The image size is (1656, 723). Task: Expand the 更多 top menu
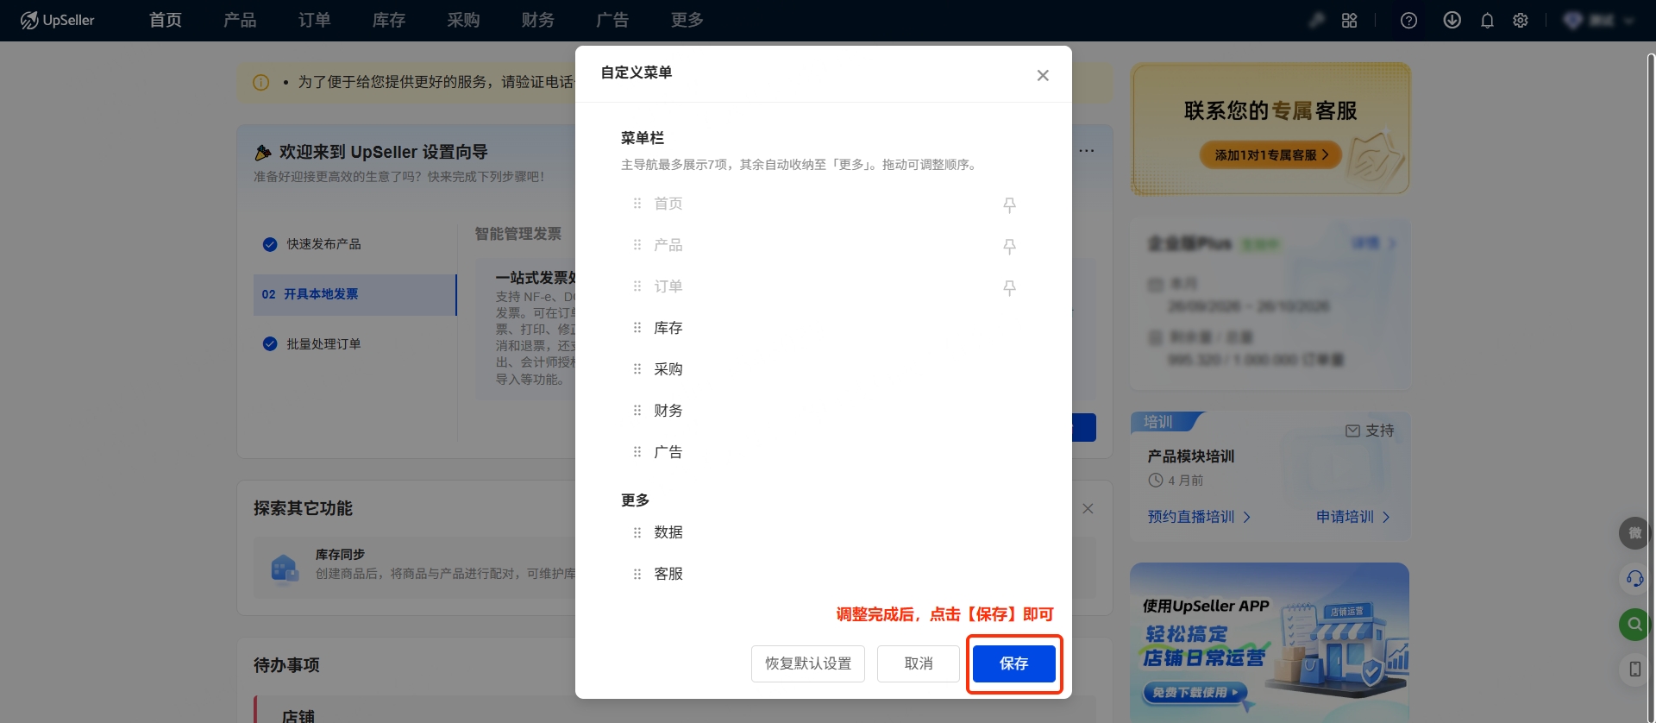coord(687,20)
